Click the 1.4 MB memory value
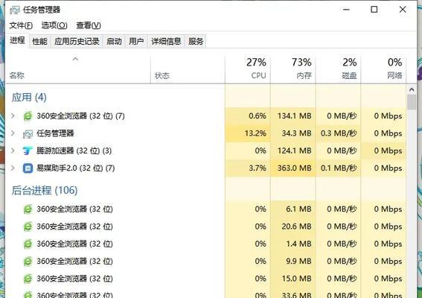 [x=298, y=244]
